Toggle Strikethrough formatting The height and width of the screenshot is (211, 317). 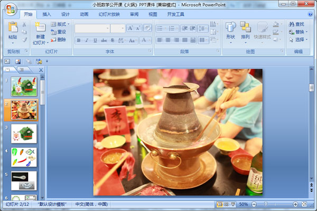(x=104, y=40)
